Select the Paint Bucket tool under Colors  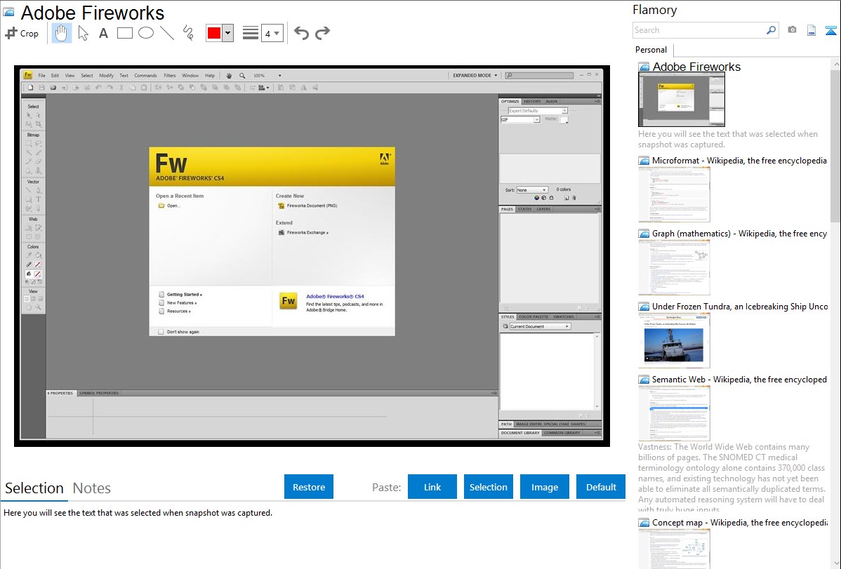[x=38, y=255]
